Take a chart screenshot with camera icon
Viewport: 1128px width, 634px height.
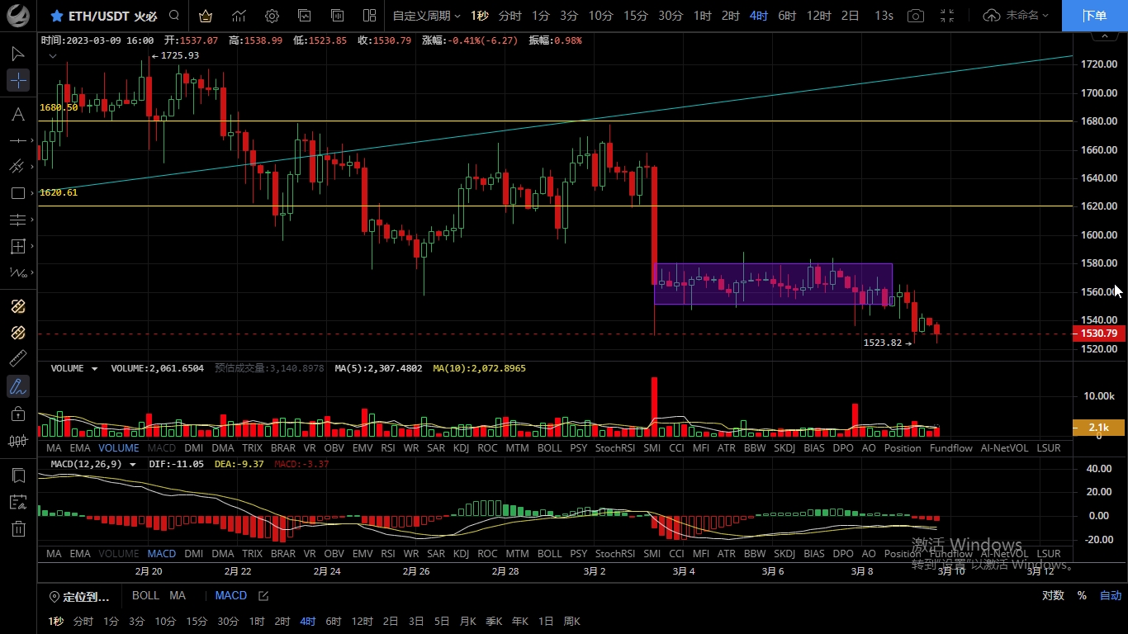click(915, 16)
